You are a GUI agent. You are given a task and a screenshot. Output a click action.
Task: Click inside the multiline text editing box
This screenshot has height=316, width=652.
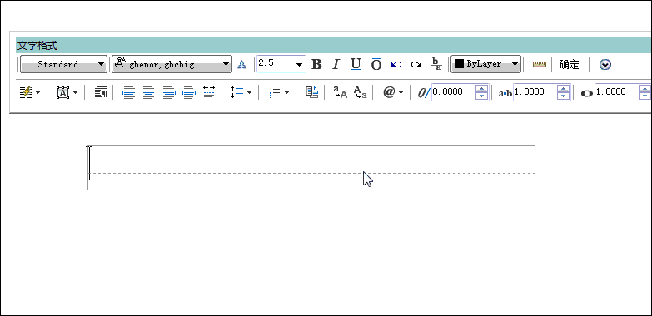click(311, 167)
